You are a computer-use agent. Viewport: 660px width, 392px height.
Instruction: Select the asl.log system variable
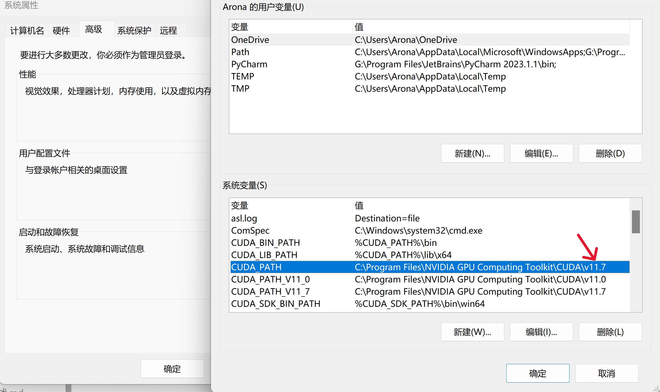coord(430,218)
